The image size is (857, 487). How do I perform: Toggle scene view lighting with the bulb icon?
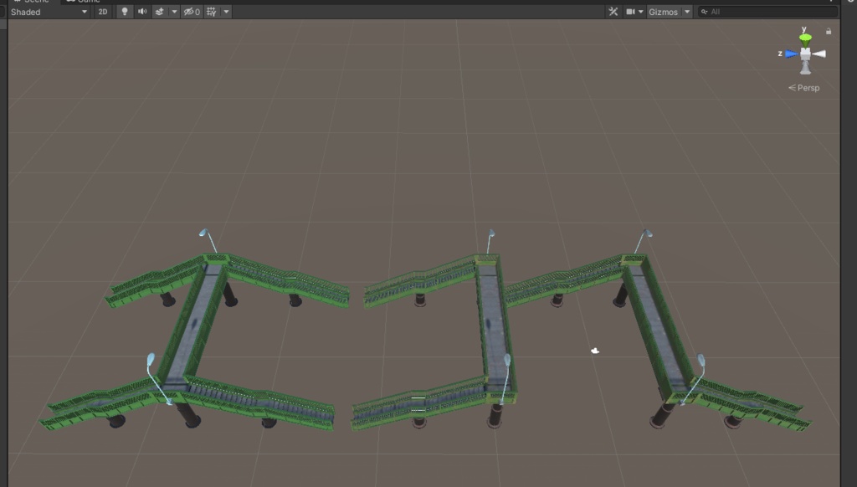[124, 12]
